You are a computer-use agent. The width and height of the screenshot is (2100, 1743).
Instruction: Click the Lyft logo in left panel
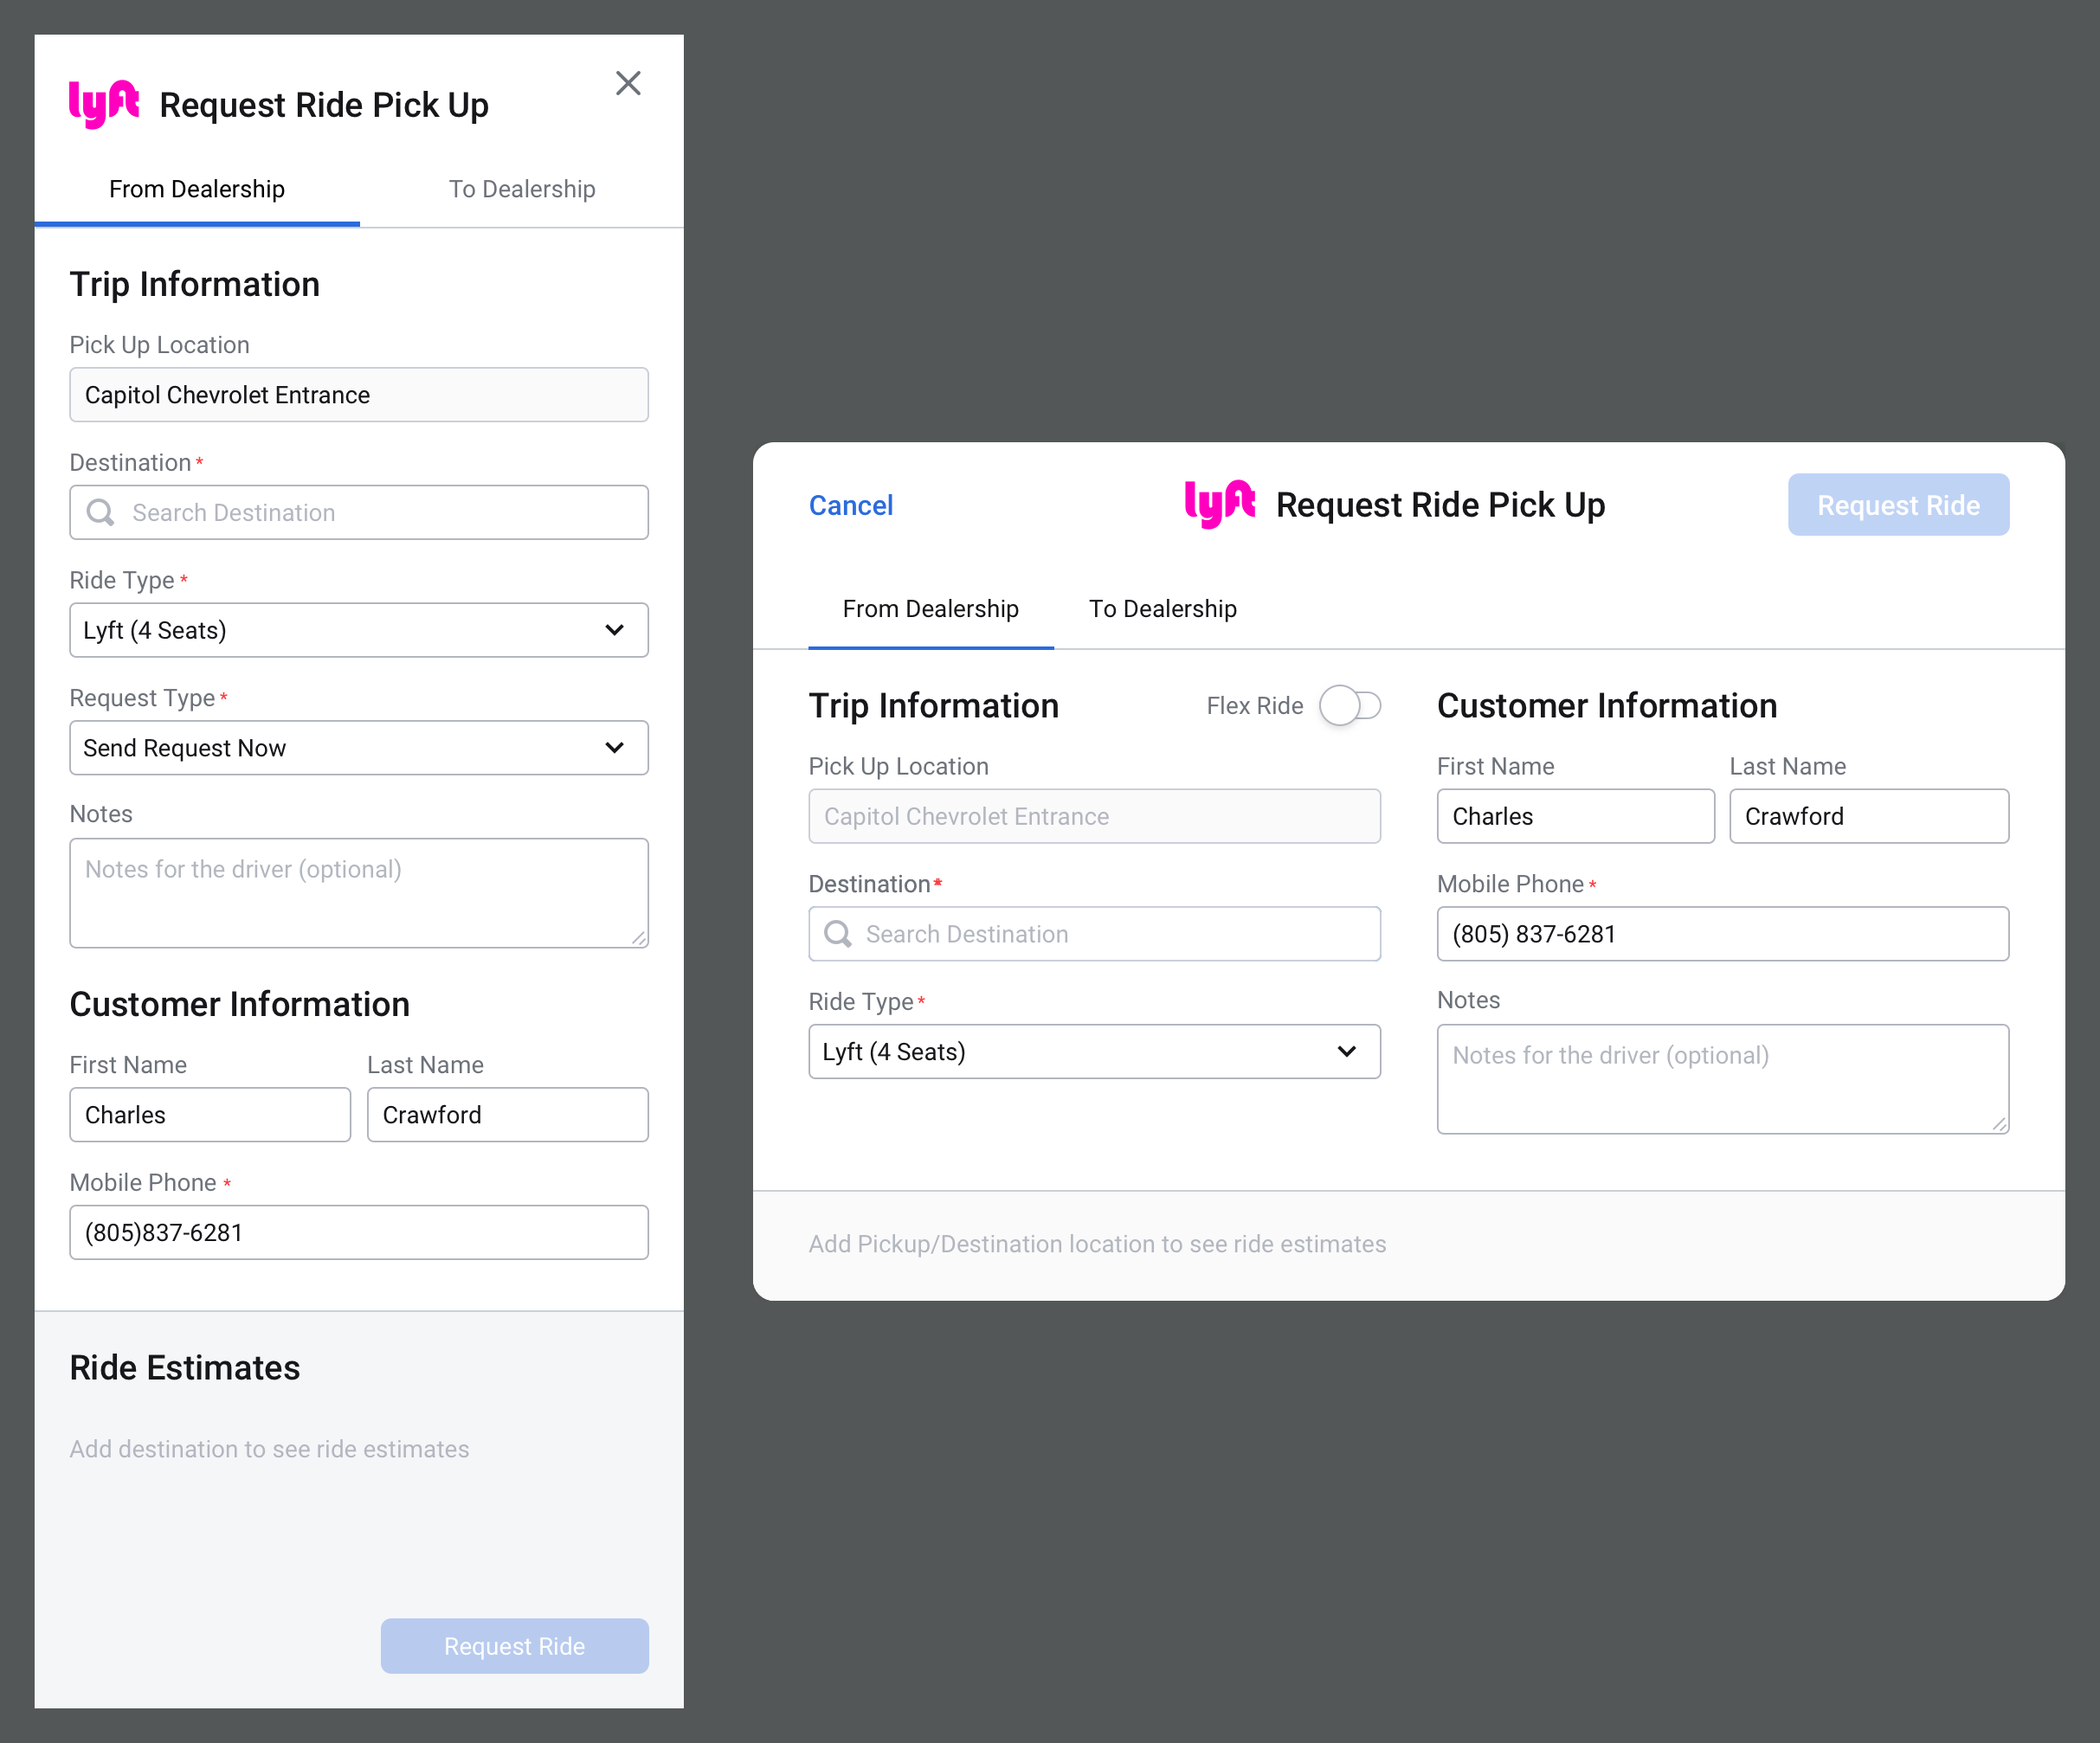pyautogui.click(x=104, y=104)
